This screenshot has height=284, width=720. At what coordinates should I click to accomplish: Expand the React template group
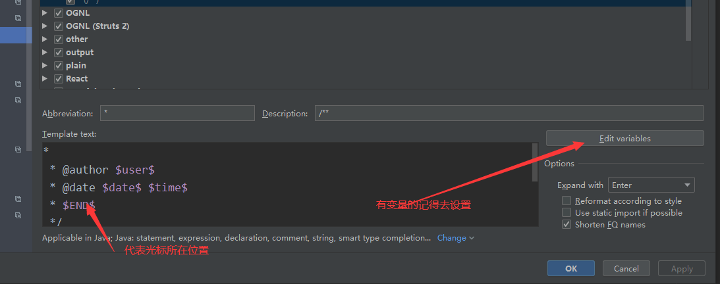tap(45, 79)
